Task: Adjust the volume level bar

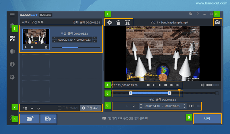Action: click(x=212, y=85)
